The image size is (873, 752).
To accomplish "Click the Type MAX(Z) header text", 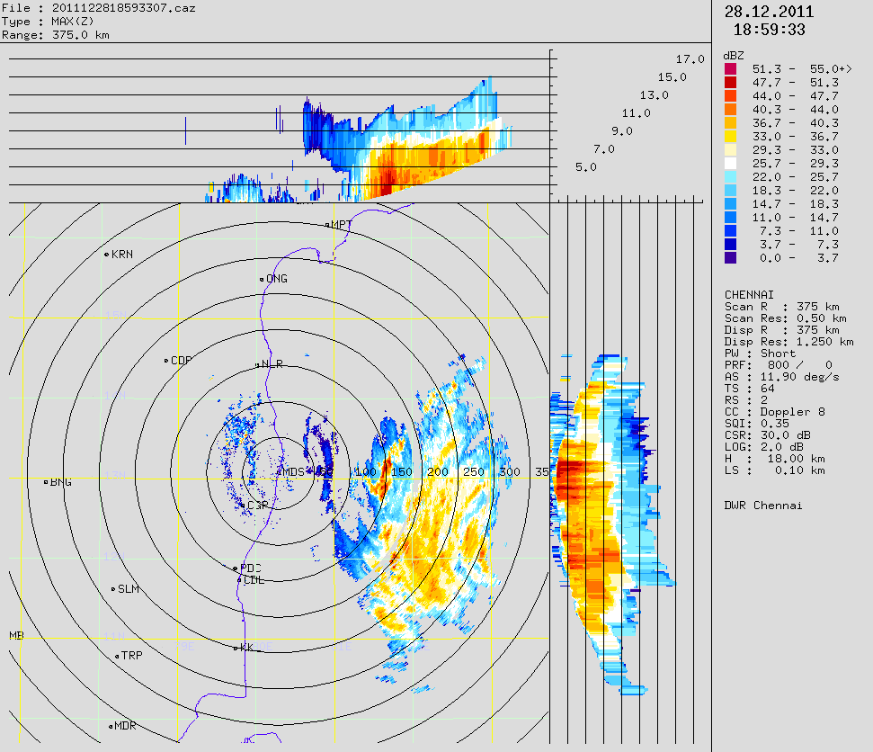I will pos(48,22).
